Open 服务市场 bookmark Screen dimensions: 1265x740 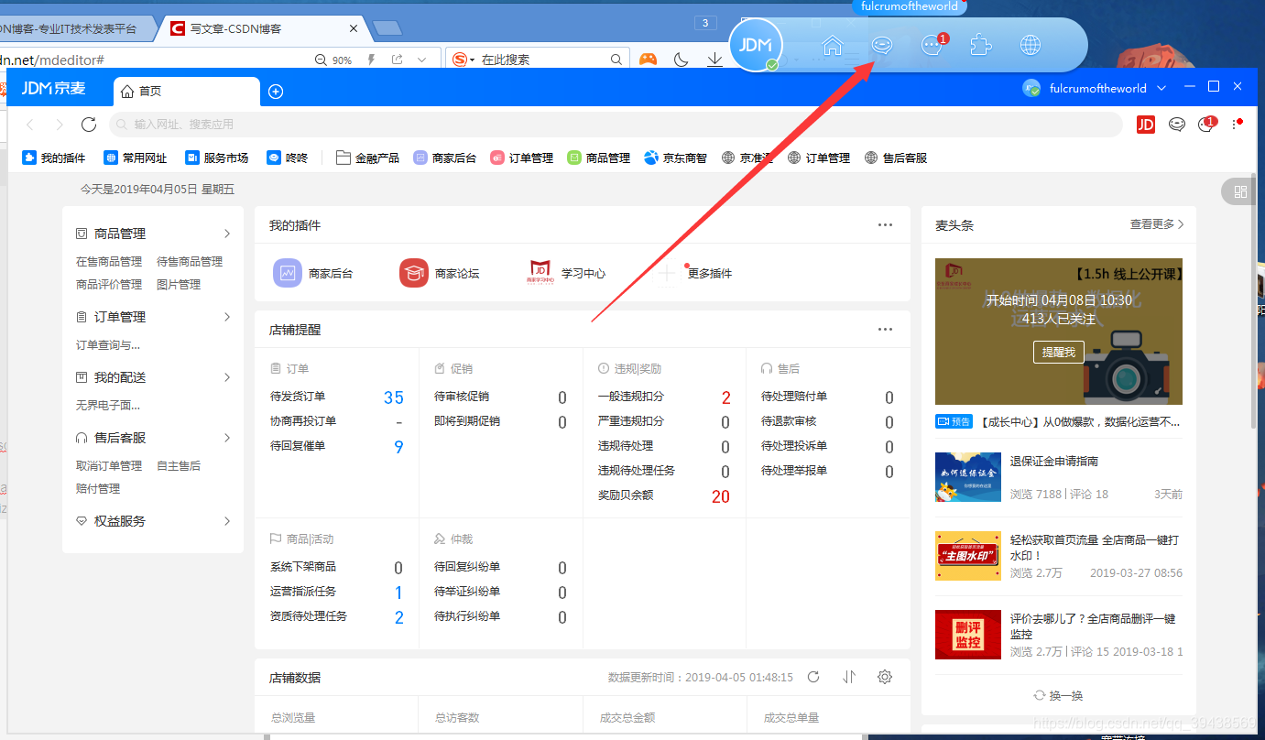click(x=217, y=158)
